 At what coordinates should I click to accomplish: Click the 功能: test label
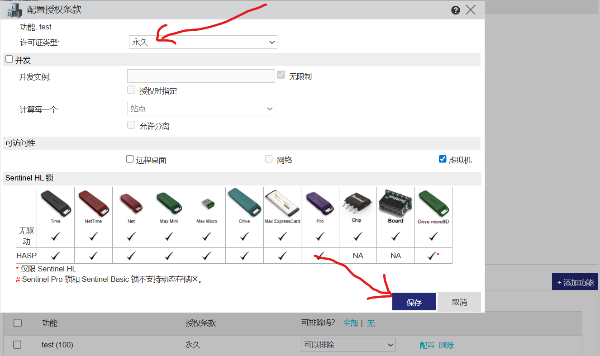coord(36,27)
